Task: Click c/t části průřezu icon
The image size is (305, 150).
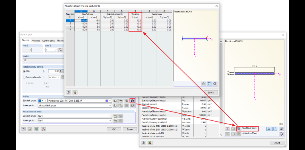Action: coord(239,134)
